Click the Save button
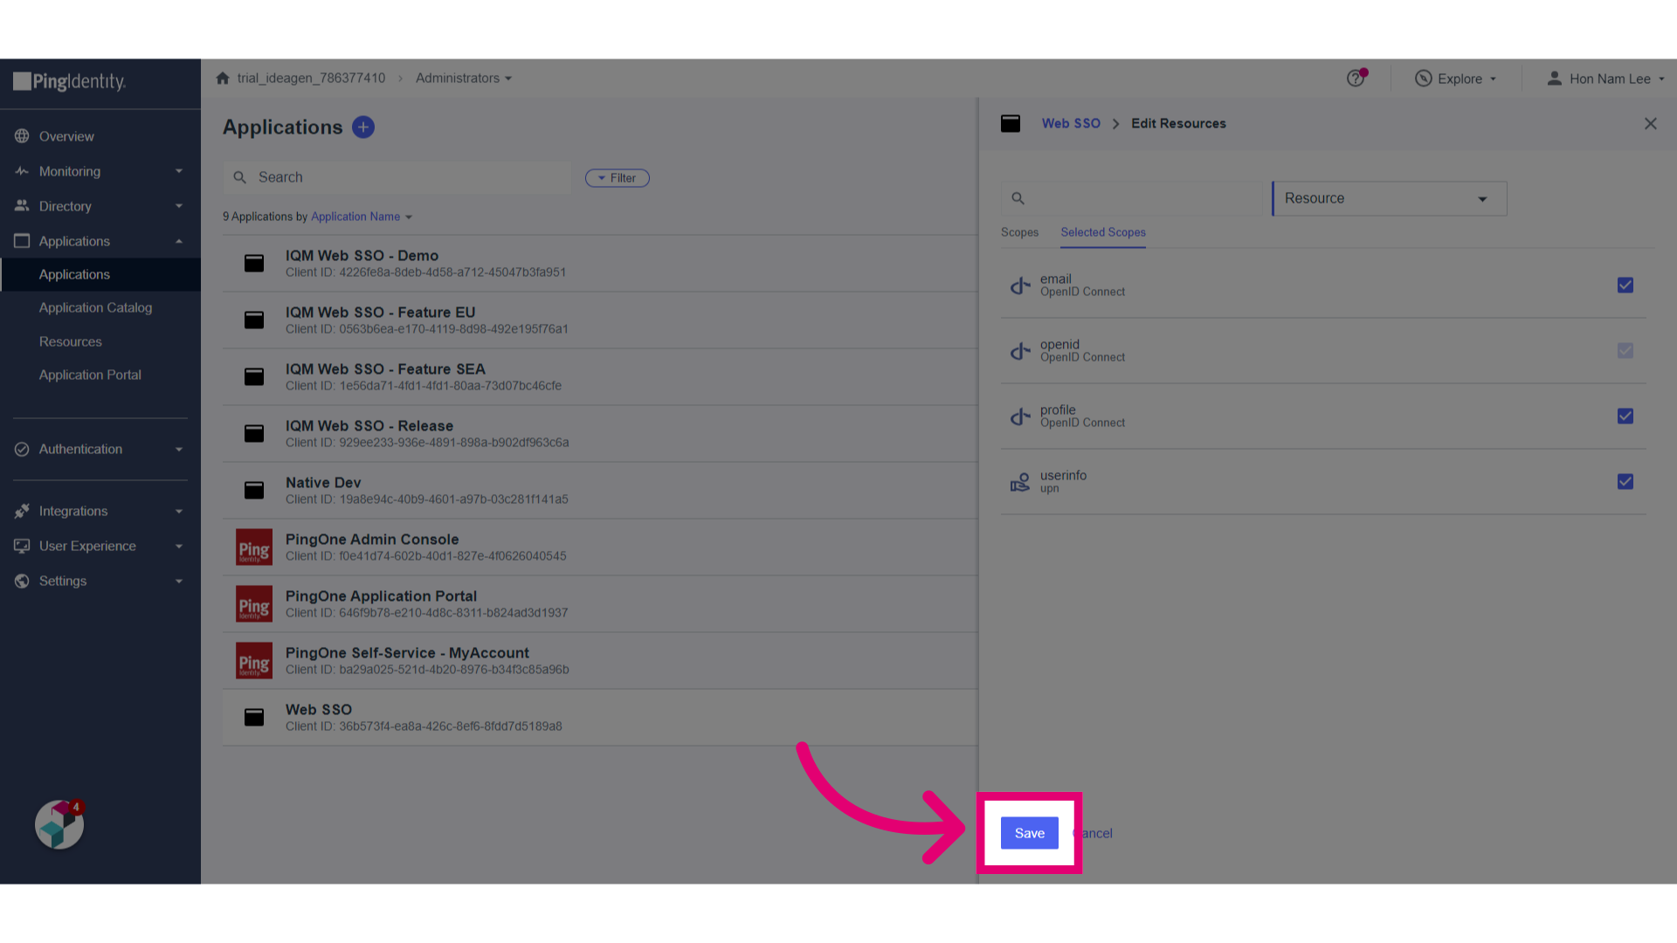 [1030, 833]
